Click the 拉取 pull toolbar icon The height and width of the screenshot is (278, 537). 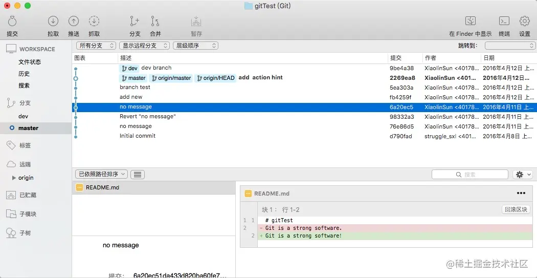click(53, 22)
